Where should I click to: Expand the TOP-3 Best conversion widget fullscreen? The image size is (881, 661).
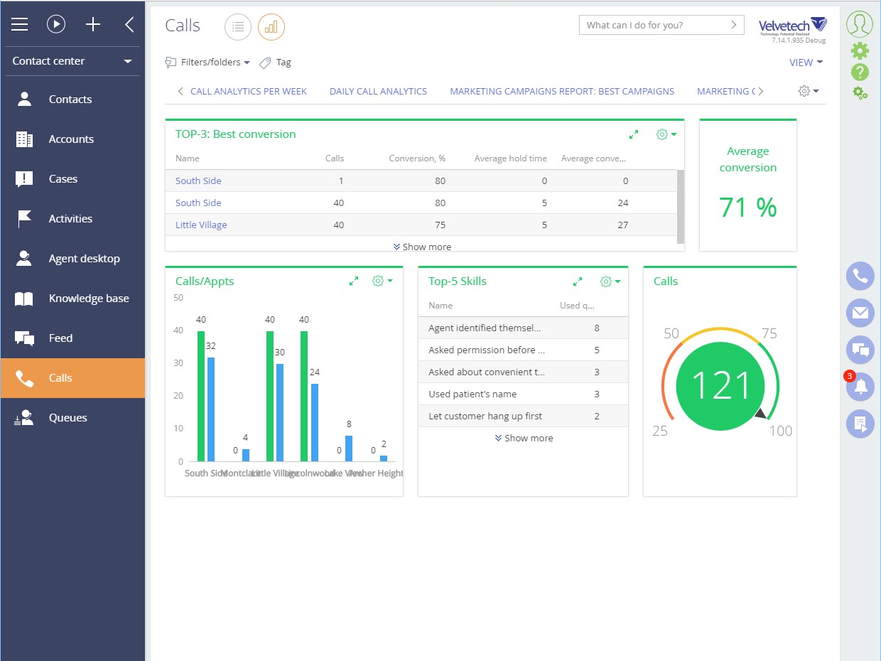[x=634, y=134]
